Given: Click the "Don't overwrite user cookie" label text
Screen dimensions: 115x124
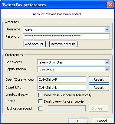Looking at the screenshot, I should pyautogui.click(x=64, y=101).
